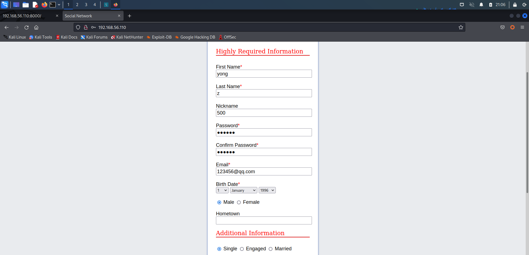Click the display tray icon

462,5
